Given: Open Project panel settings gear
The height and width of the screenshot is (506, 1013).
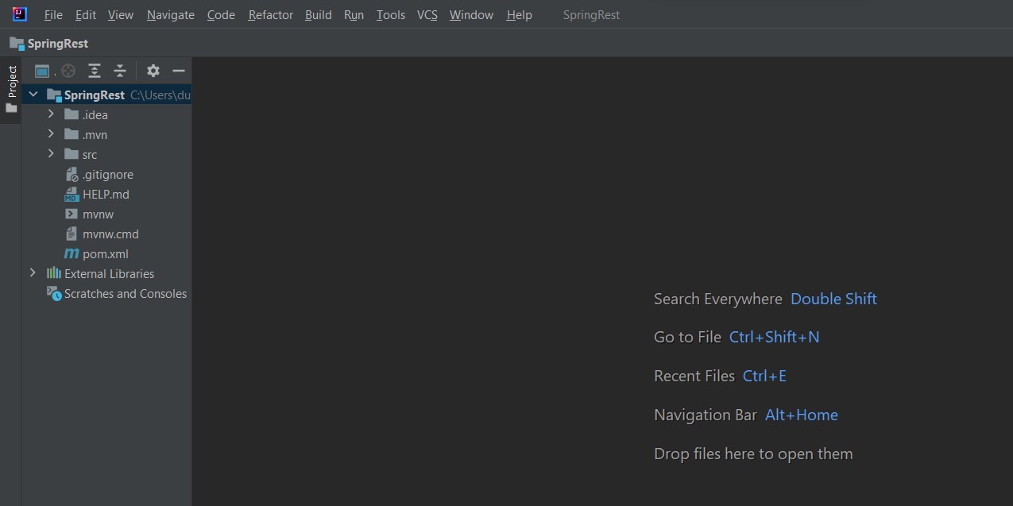Looking at the screenshot, I should pyautogui.click(x=153, y=71).
